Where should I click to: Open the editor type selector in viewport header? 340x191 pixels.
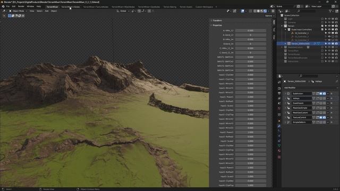pyautogui.click(x=4, y=11)
